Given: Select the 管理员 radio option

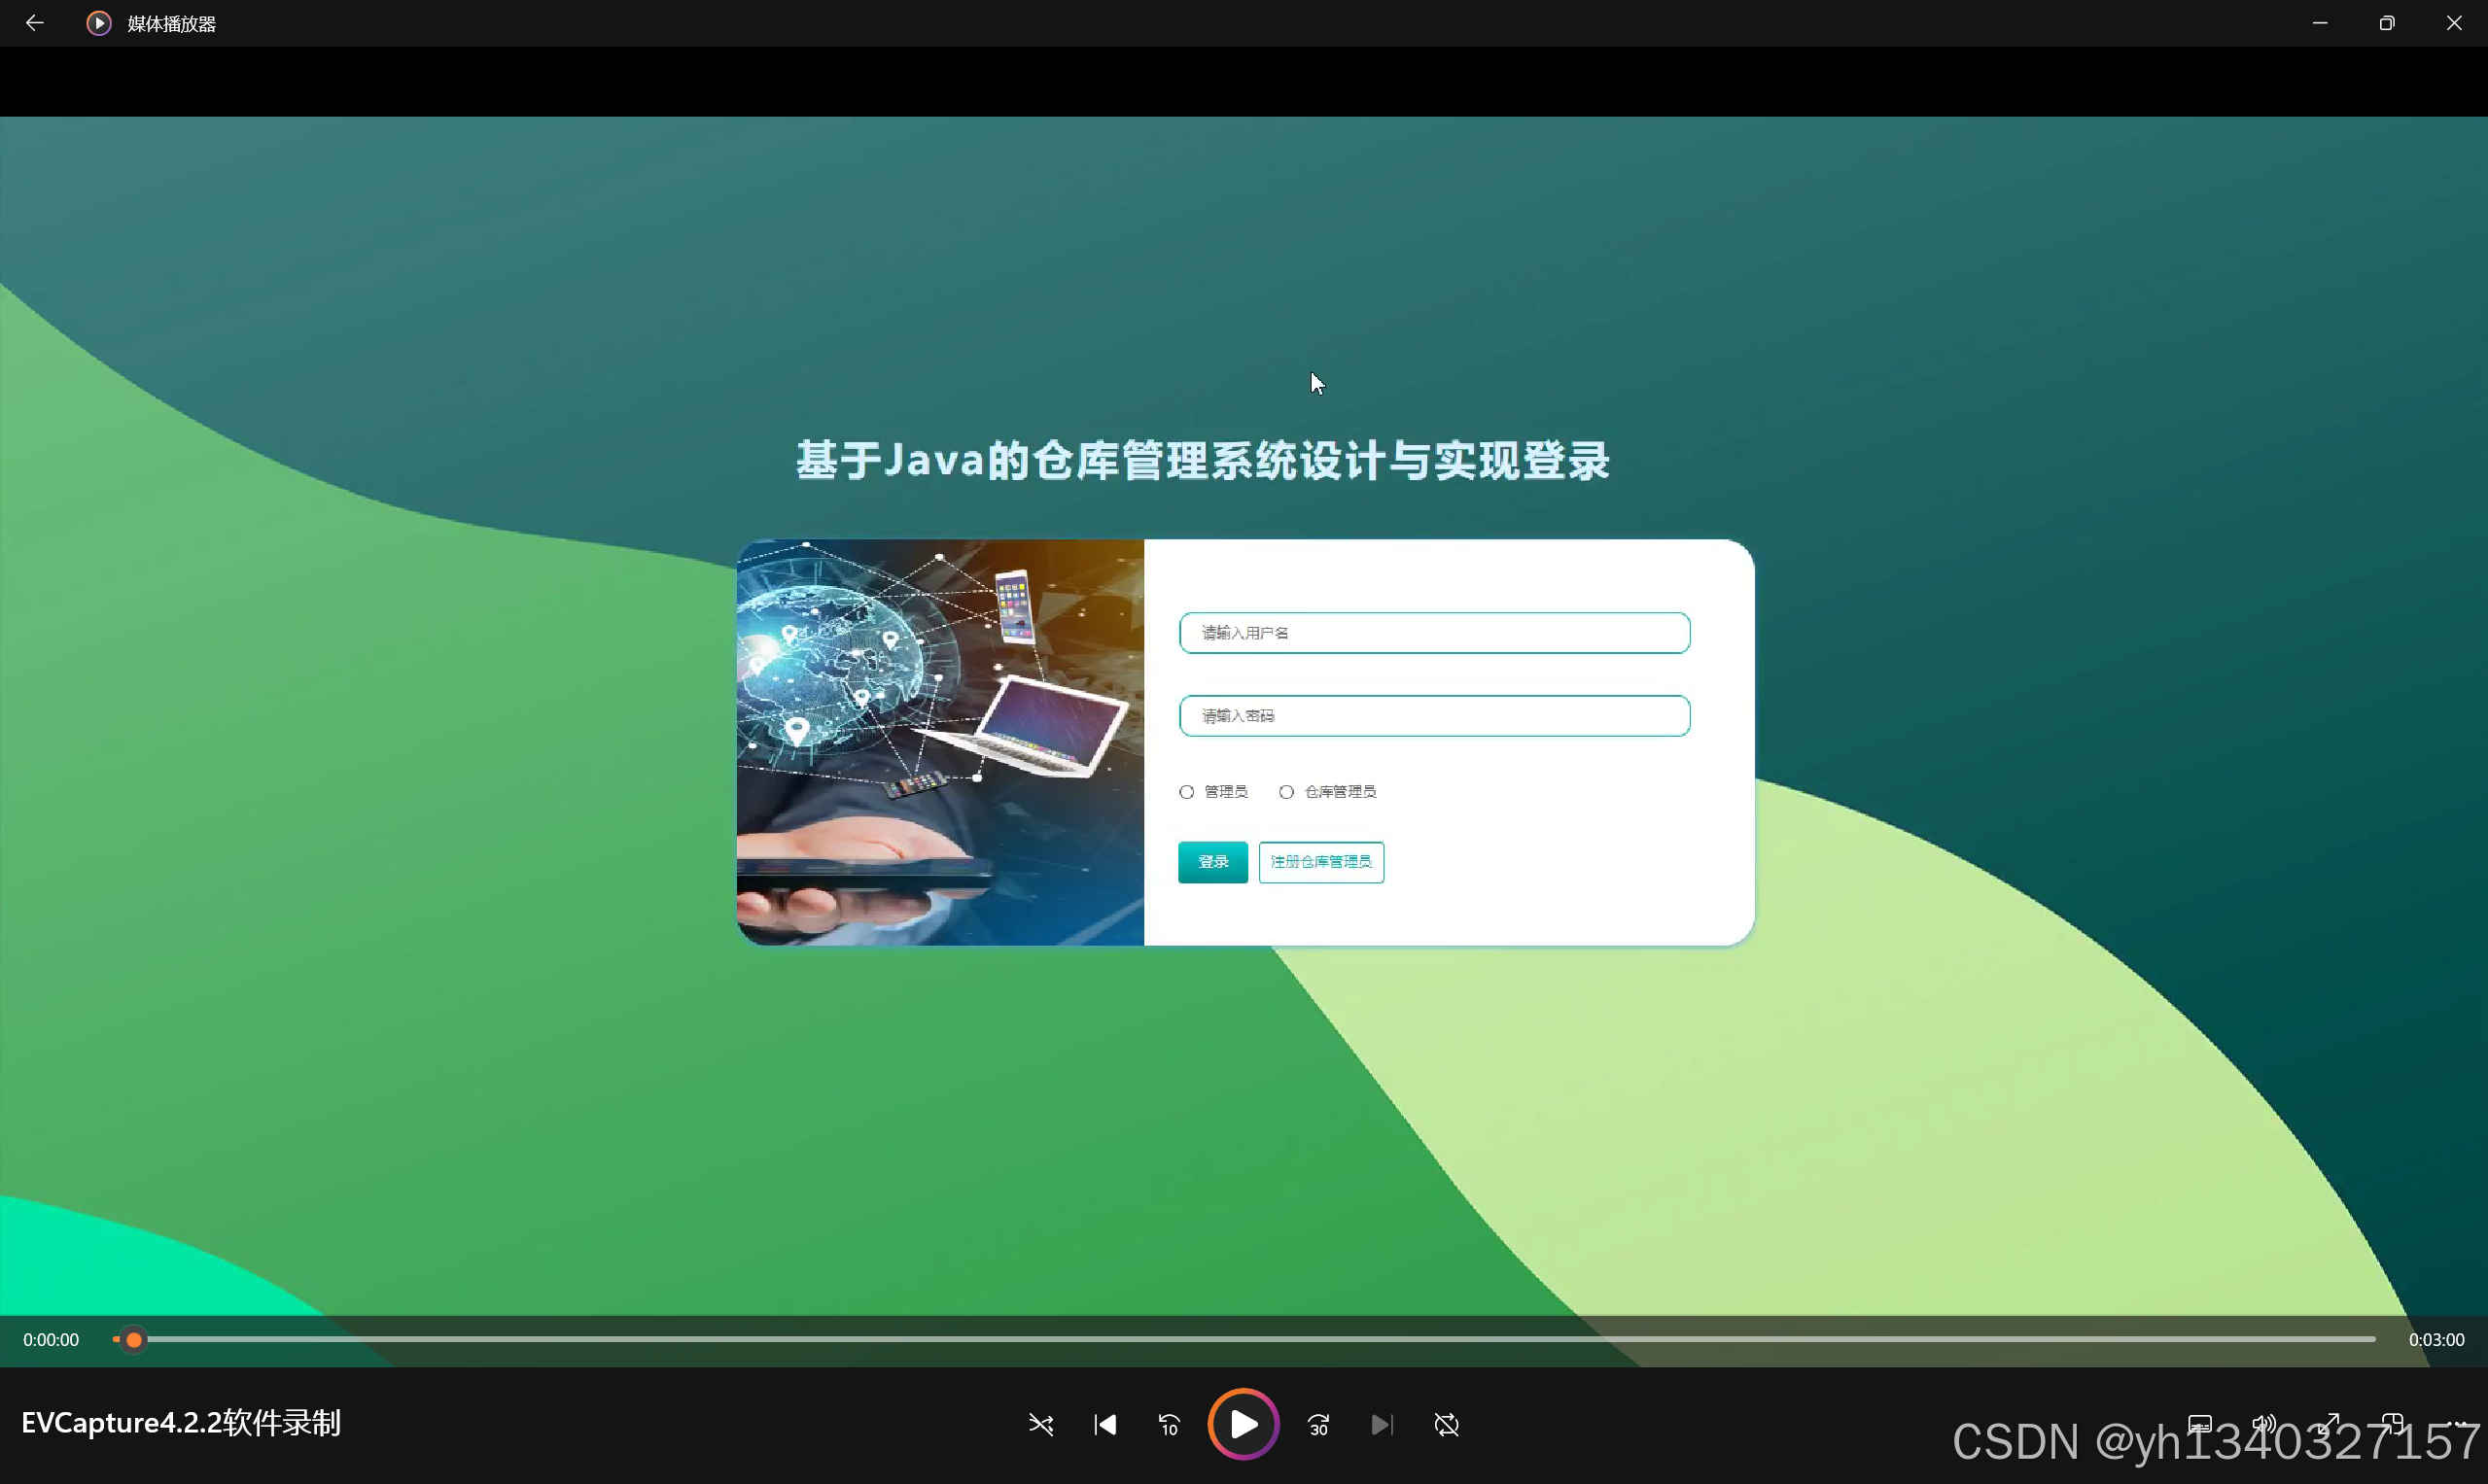Looking at the screenshot, I should [x=1186, y=792].
